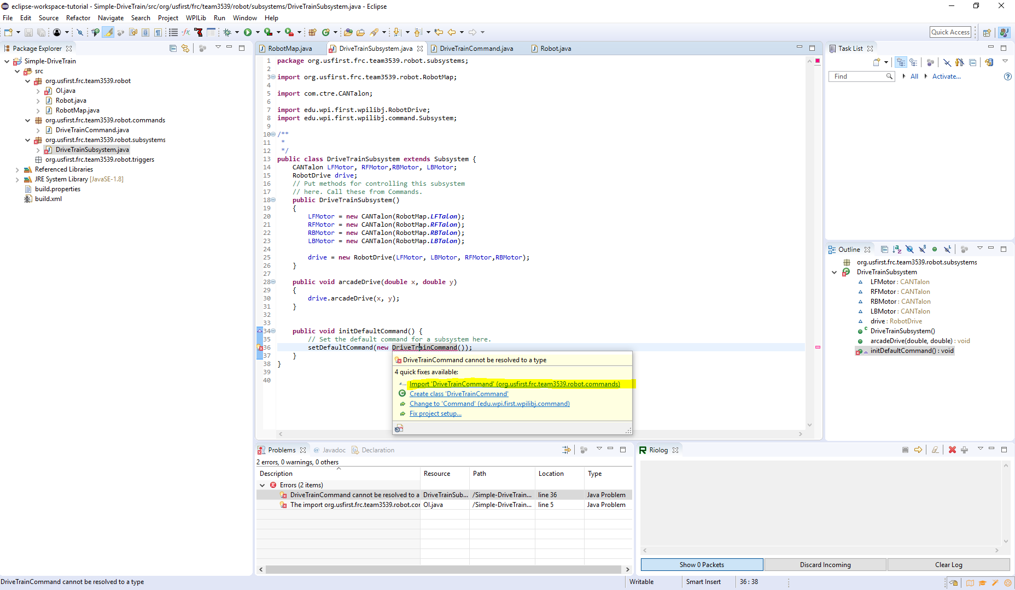The image size is (1015, 590).
Task: Start a Debug session from the toolbar
Action: 227,32
